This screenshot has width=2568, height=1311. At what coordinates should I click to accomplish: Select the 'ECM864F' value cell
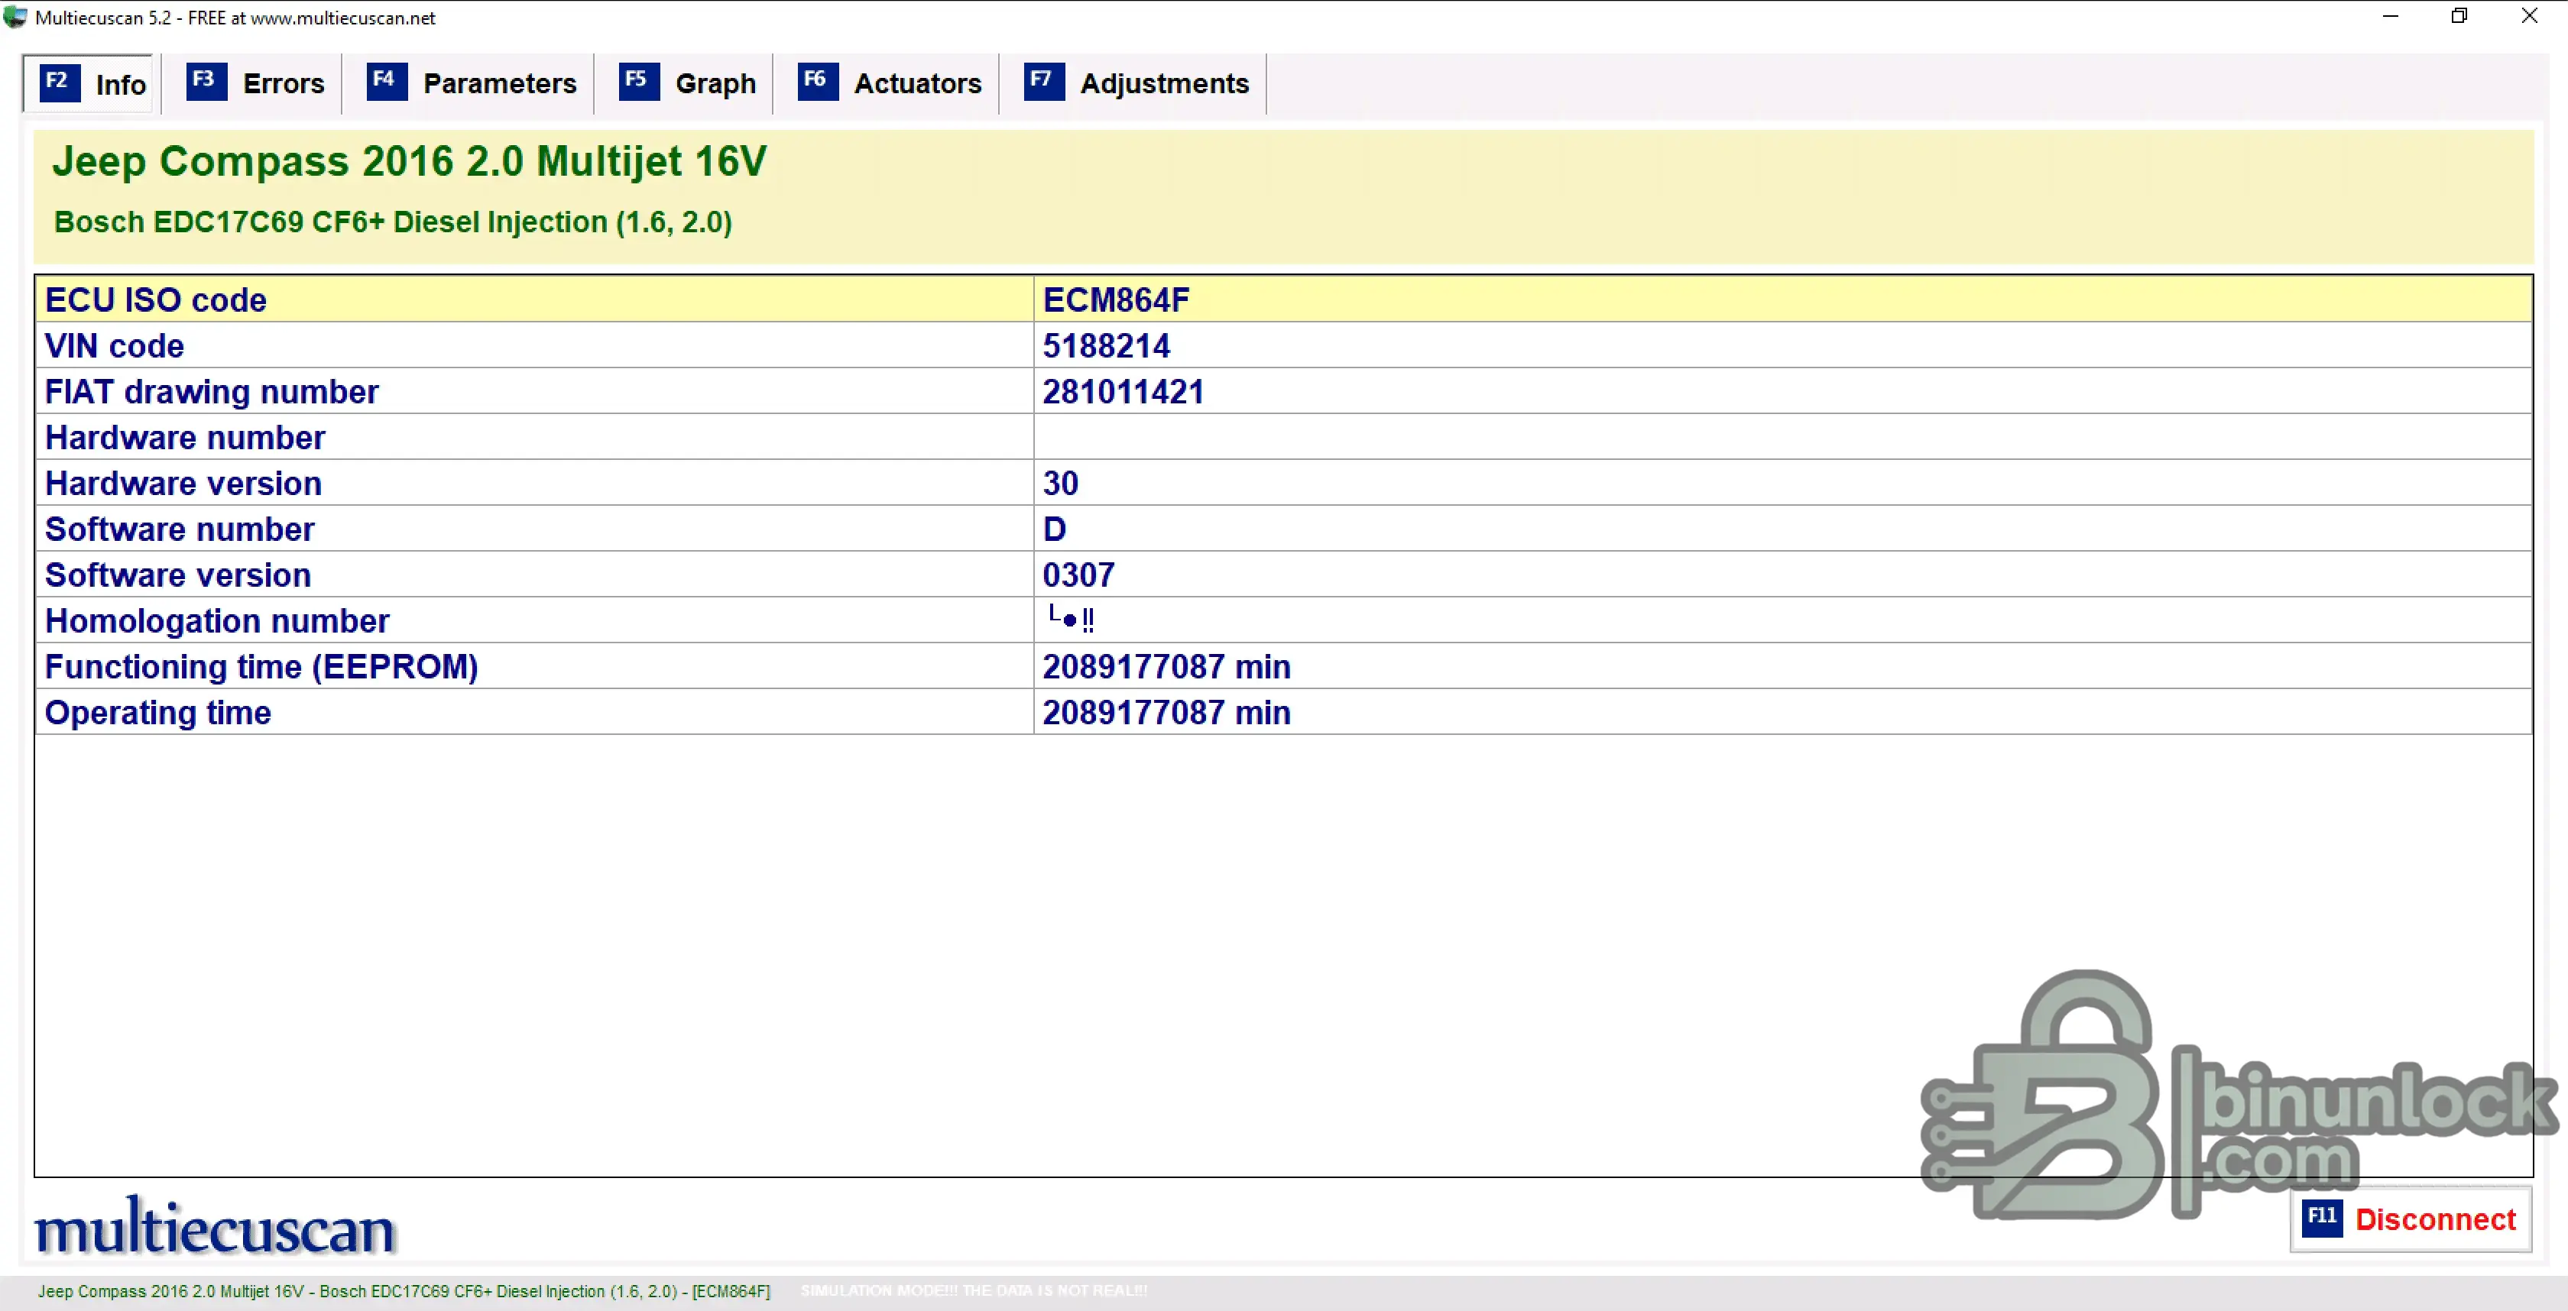(x=1782, y=299)
